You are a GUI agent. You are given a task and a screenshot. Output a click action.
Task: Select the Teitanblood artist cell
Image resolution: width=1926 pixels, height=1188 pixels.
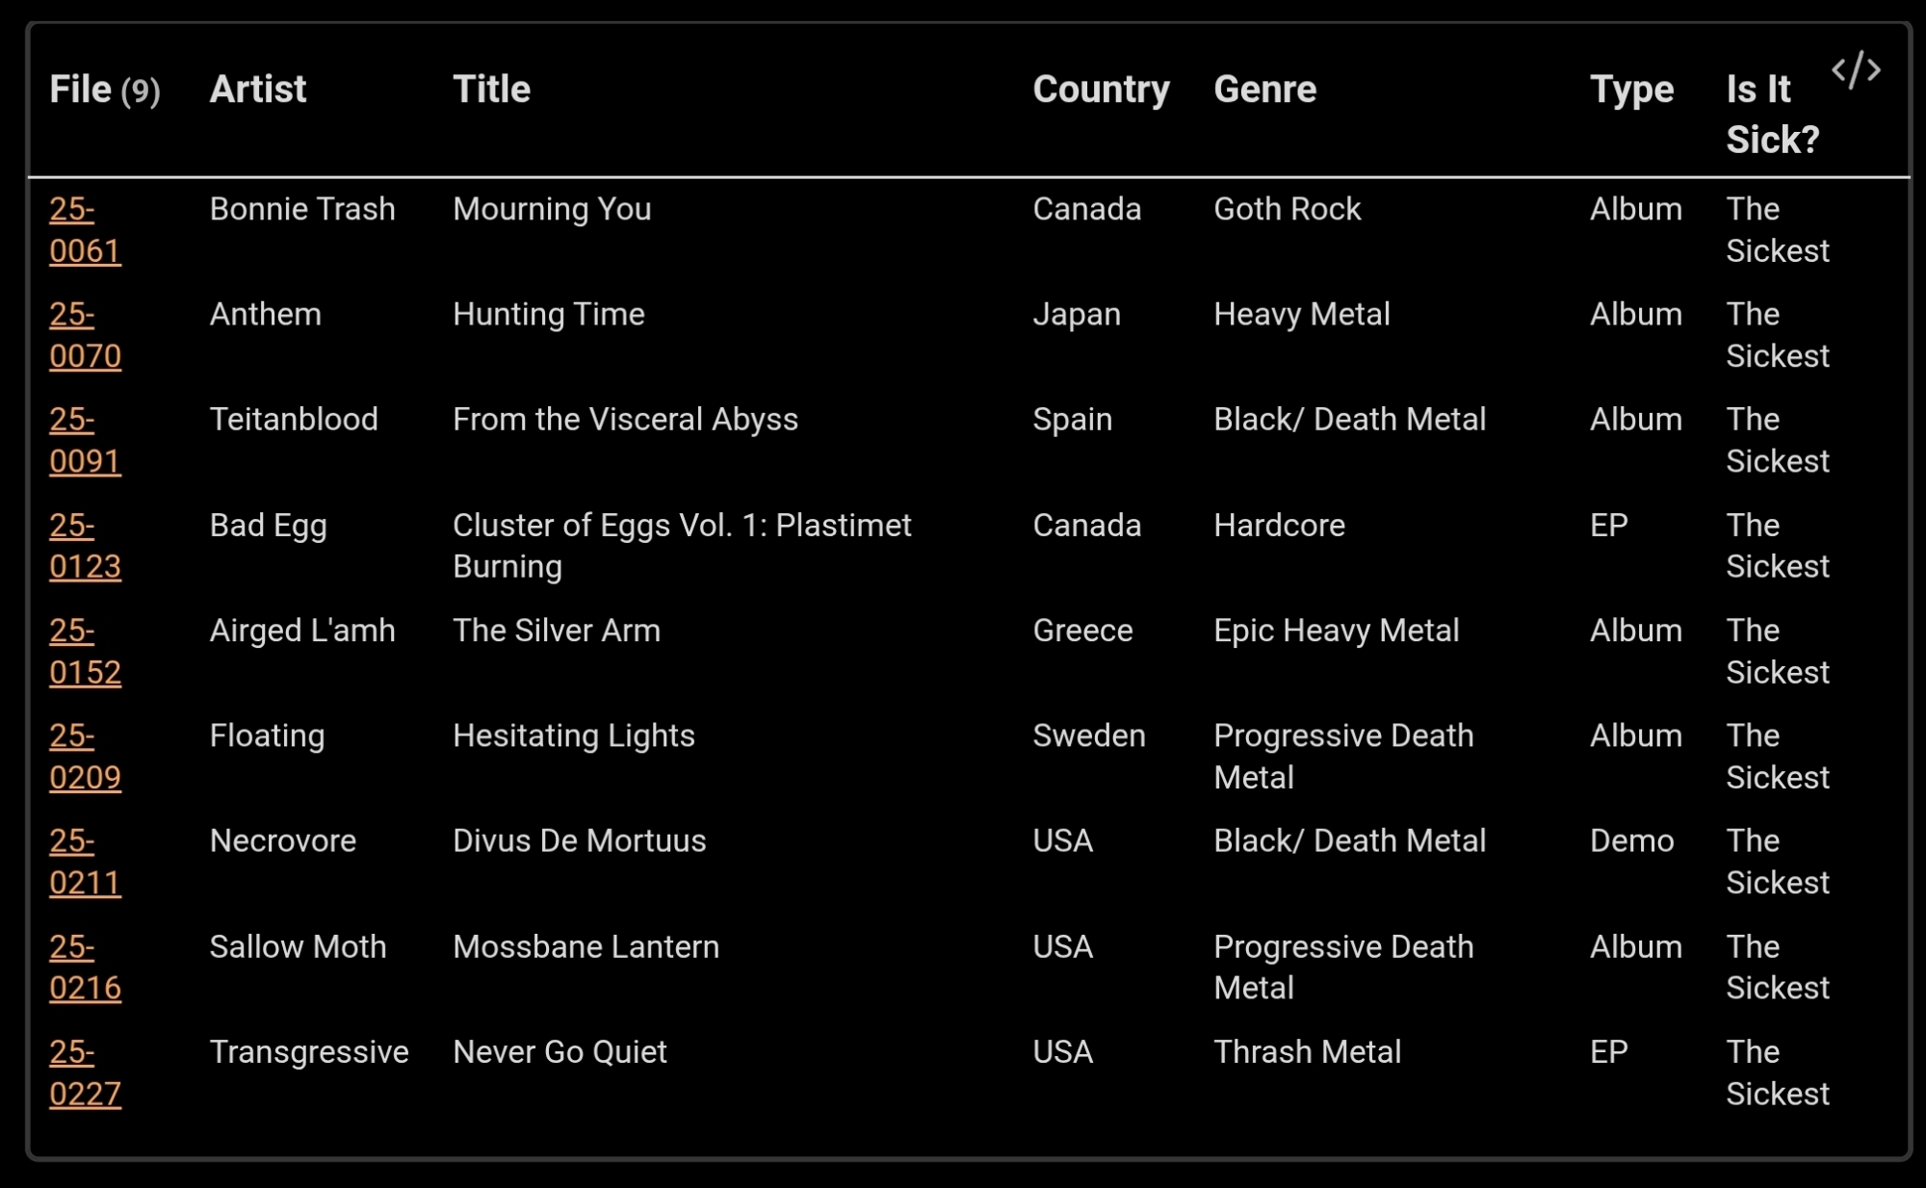(294, 420)
